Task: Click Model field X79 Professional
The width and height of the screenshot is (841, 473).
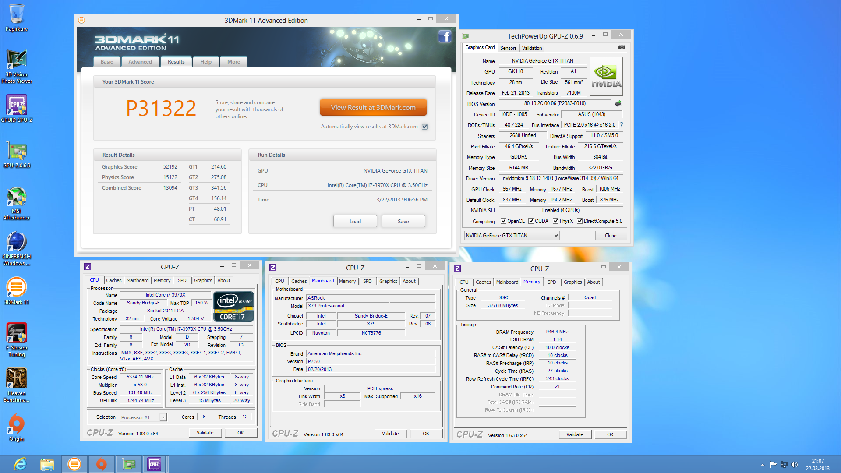Action: (x=347, y=306)
